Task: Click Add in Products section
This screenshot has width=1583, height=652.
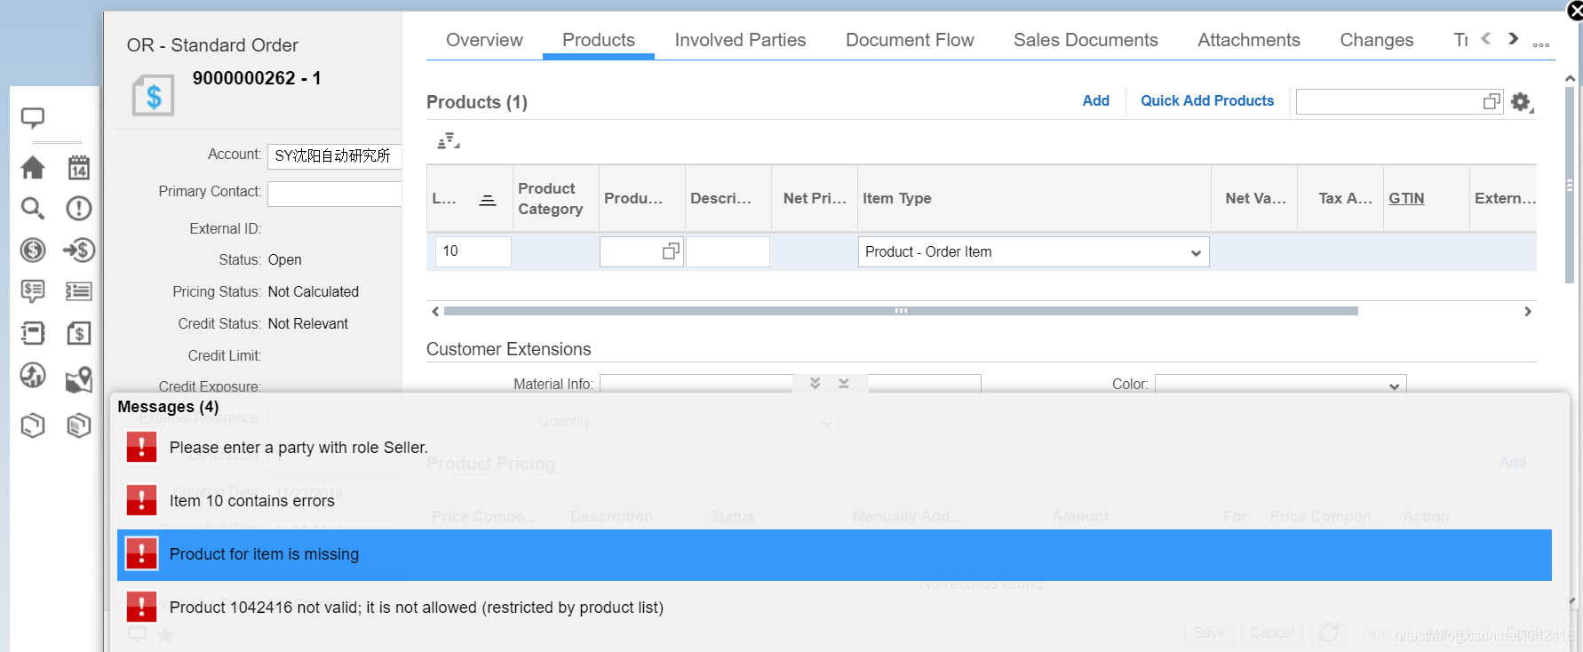Action: click(1095, 101)
